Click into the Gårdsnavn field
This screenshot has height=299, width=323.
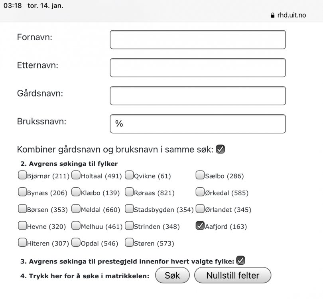(198, 96)
